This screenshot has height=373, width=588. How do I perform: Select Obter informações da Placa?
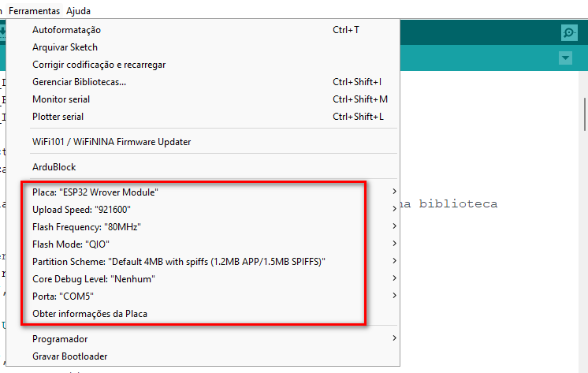click(203, 314)
